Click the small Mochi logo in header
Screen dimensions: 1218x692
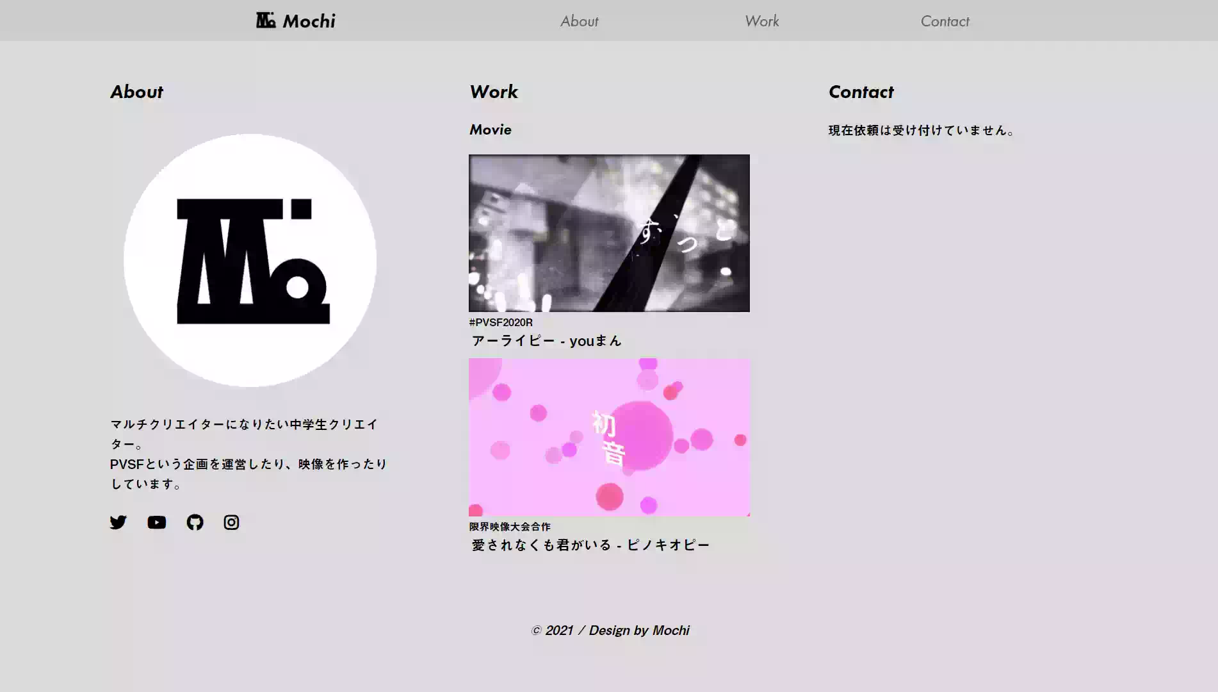click(266, 21)
